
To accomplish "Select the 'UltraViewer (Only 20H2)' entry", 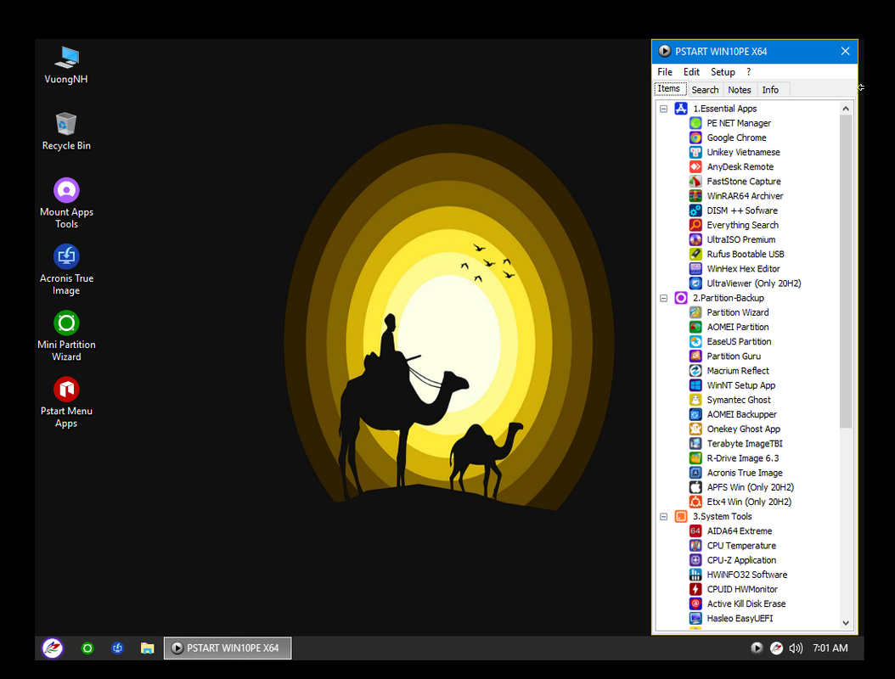I will point(754,283).
